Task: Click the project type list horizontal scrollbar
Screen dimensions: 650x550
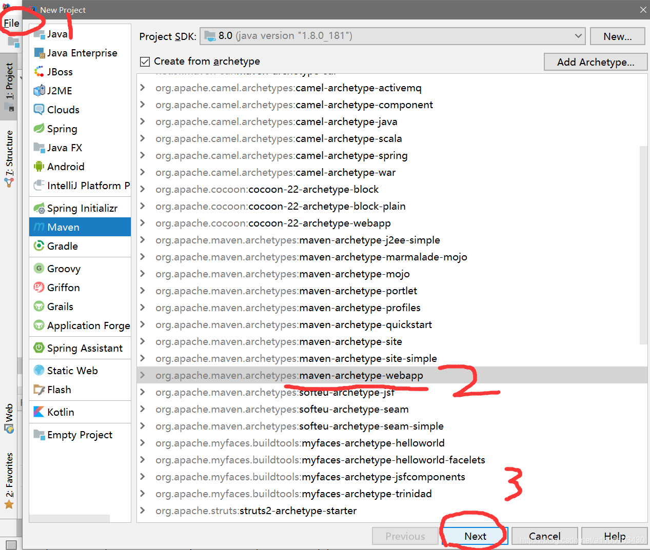Action: click(x=69, y=518)
